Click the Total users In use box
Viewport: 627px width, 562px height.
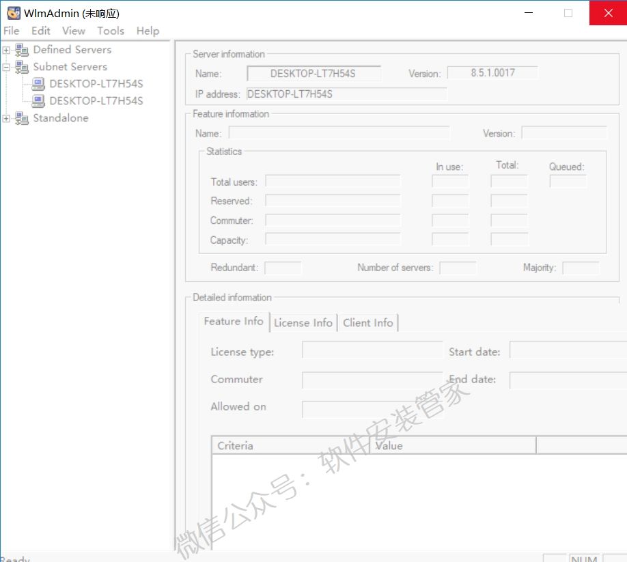(450, 182)
